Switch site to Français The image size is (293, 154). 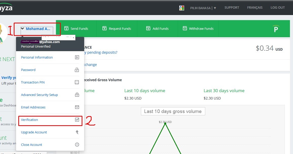[x=255, y=7]
